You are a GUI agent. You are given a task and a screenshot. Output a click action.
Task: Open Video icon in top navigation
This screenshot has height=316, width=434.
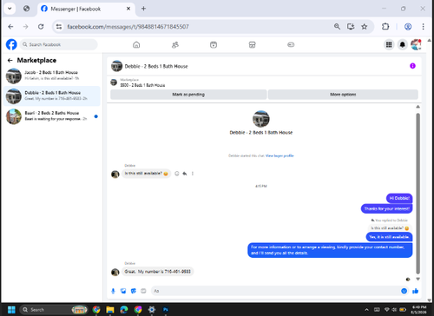(x=214, y=44)
